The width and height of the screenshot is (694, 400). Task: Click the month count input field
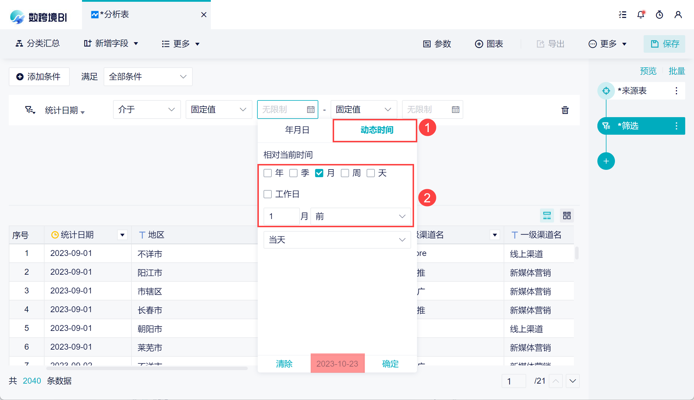click(x=281, y=216)
